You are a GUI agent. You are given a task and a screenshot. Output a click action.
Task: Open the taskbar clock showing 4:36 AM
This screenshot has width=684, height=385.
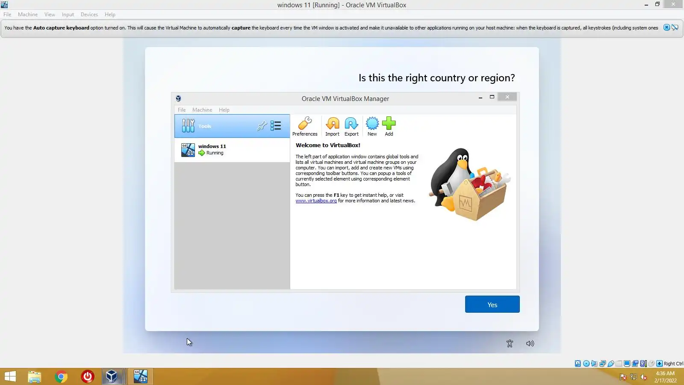coord(665,377)
